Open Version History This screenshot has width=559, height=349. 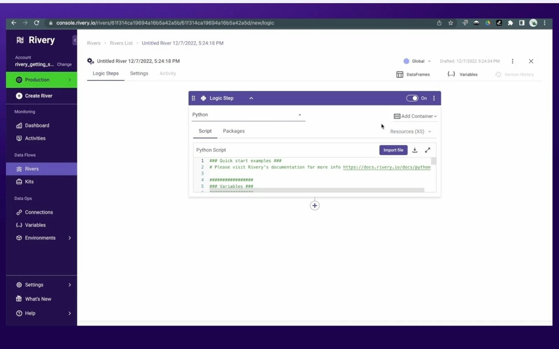point(515,75)
